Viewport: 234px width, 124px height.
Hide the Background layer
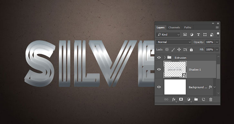tap(159, 87)
